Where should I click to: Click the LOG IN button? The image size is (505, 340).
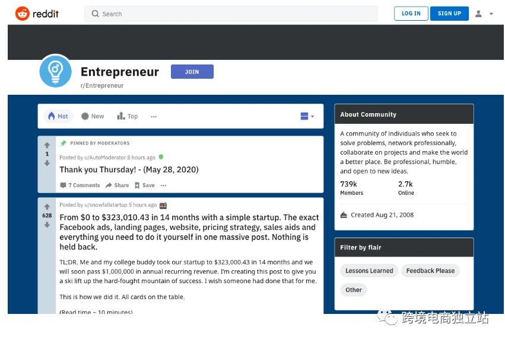[411, 14]
